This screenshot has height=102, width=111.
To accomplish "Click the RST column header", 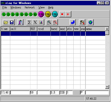I will point(34,29).
